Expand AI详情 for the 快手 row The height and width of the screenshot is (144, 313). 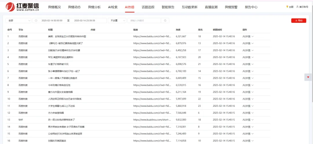point(248,120)
